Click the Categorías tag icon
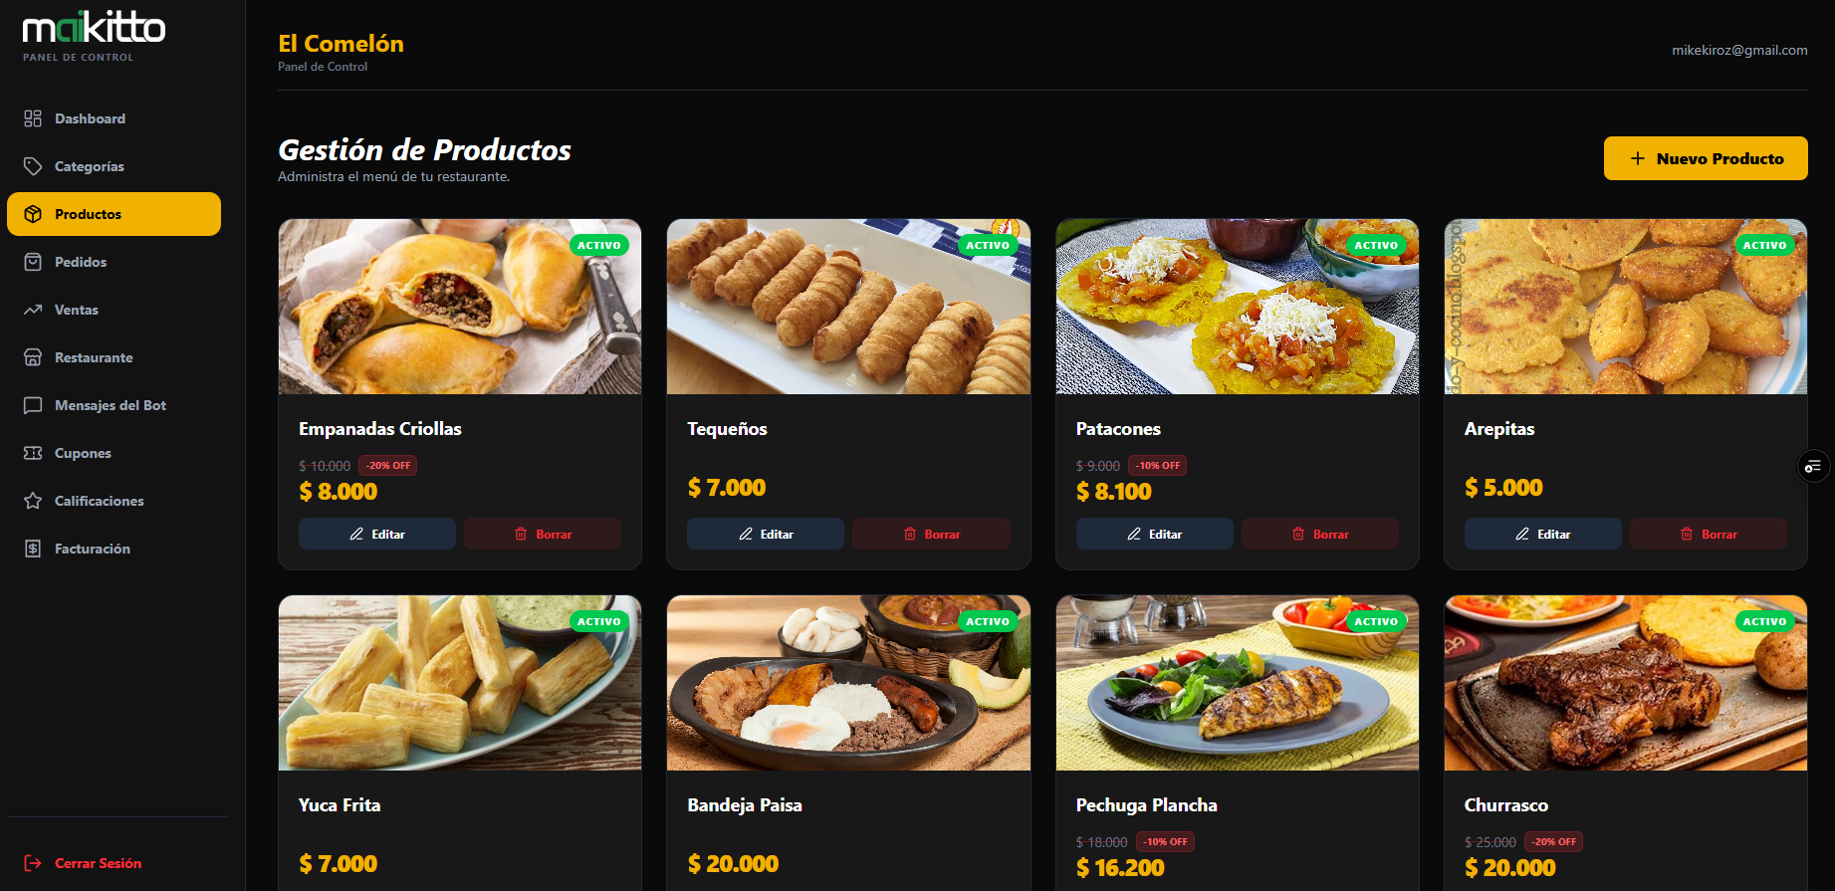Screen dimensions: 1835x891 (x=33, y=166)
